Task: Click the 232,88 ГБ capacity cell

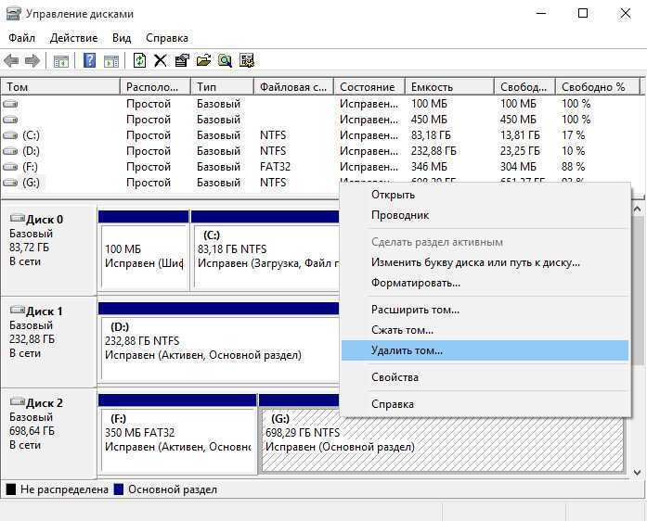Action: [x=433, y=151]
